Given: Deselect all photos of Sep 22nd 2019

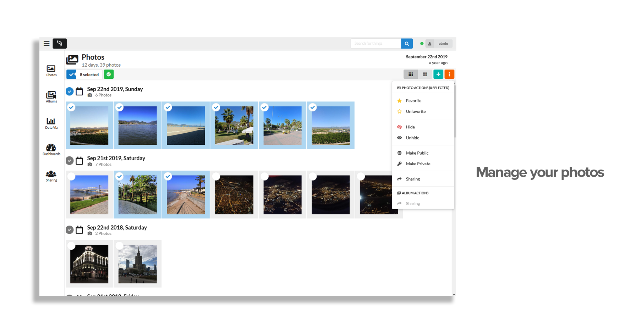Looking at the screenshot, I should (70, 92).
